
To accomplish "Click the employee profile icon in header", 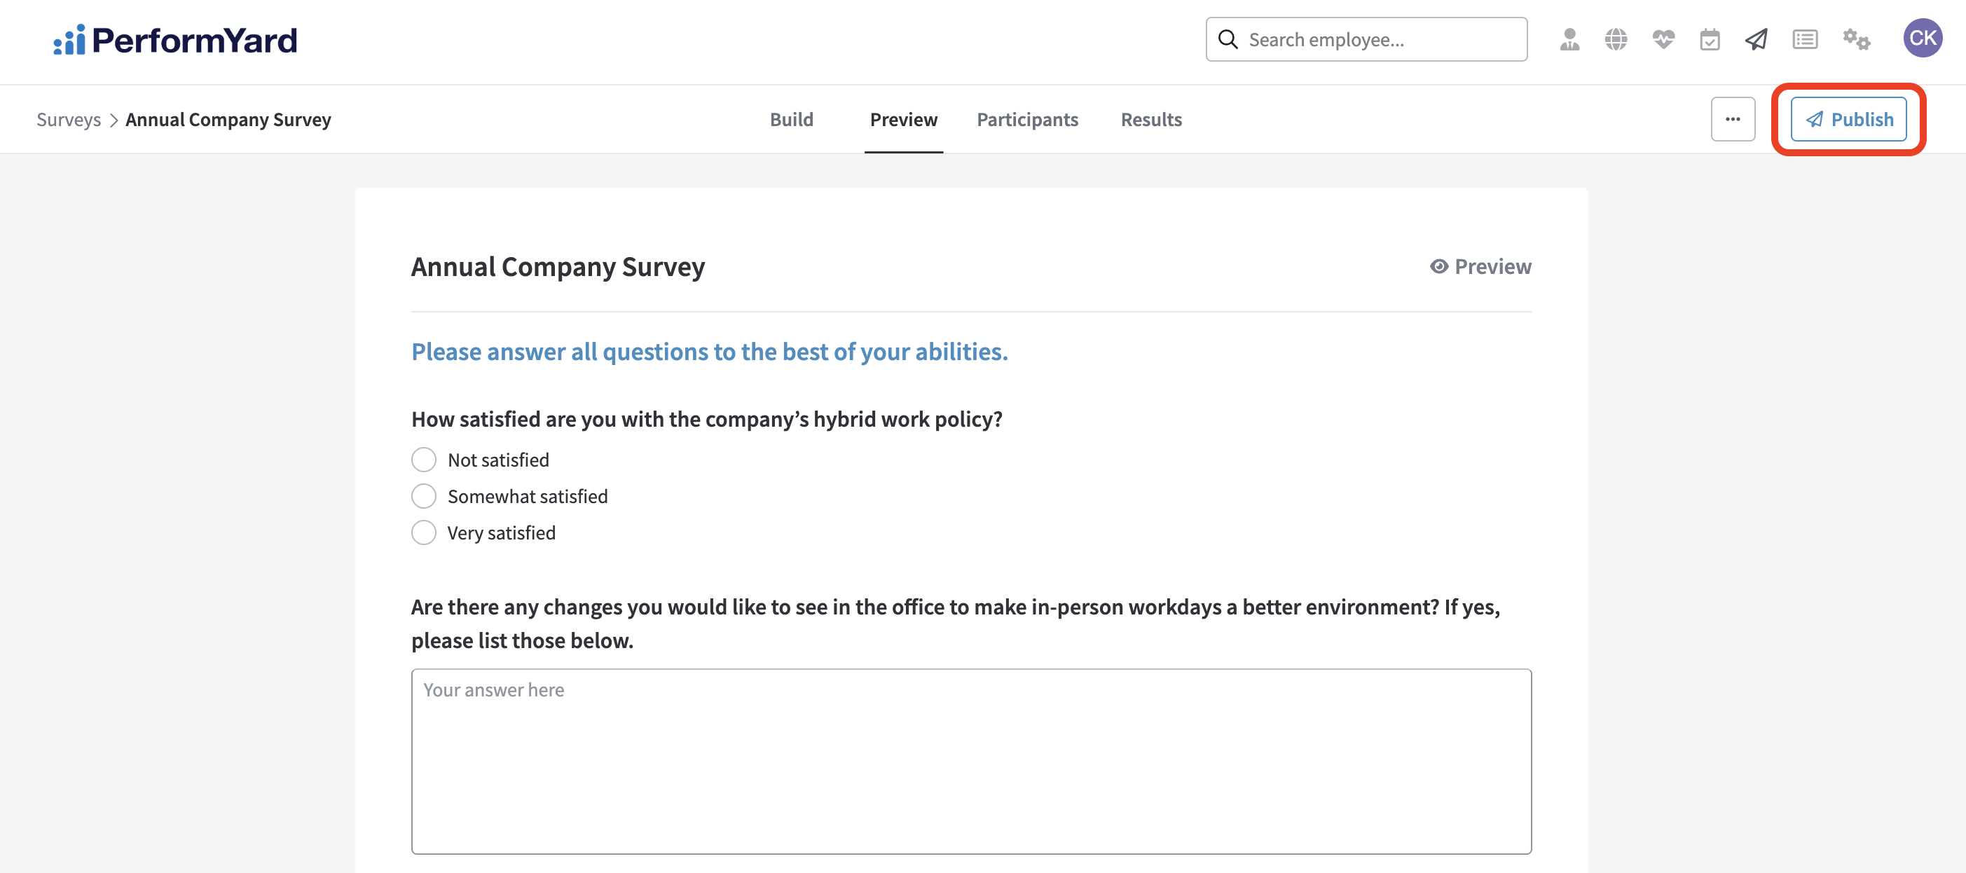I will coord(1569,40).
